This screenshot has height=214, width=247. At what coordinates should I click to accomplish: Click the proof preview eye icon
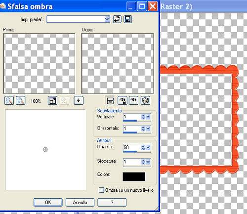[133, 100]
